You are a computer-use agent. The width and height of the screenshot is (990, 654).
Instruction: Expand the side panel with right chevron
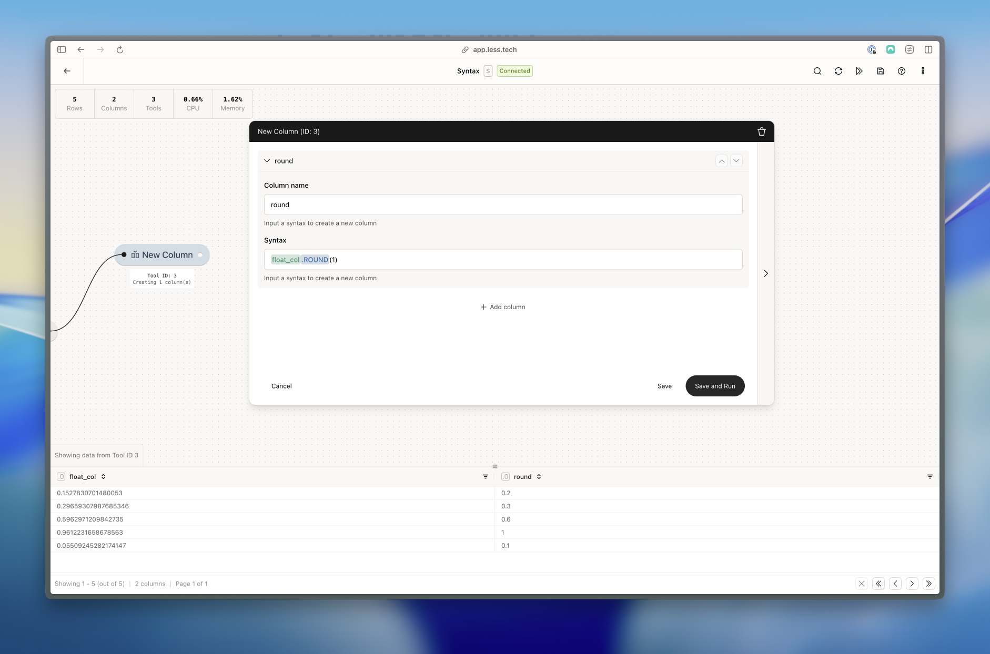(x=766, y=273)
